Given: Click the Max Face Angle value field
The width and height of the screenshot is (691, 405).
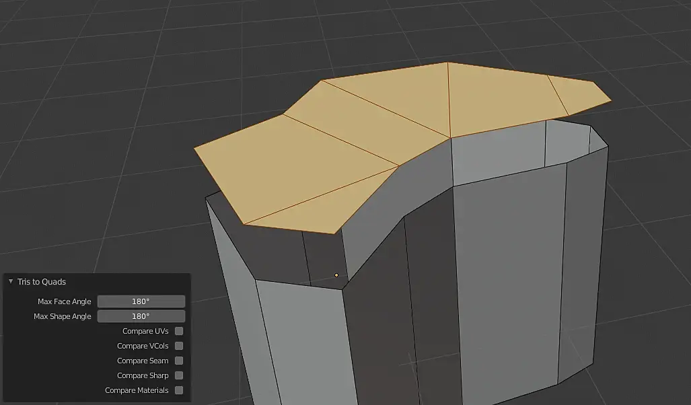Looking at the screenshot, I should (141, 301).
